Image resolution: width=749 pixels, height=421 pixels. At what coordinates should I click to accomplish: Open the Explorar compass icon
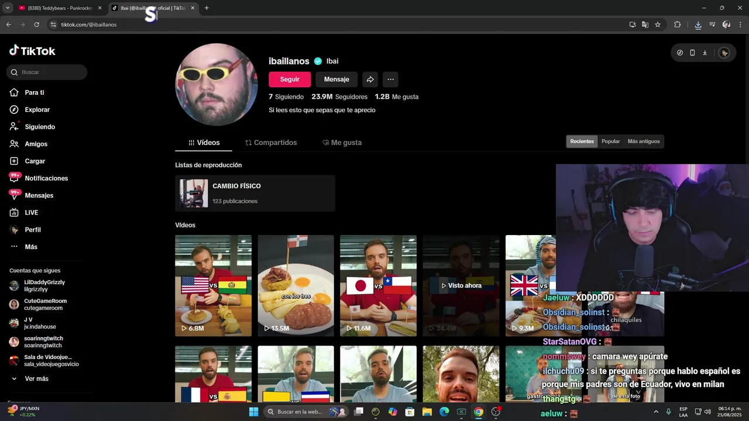14,109
